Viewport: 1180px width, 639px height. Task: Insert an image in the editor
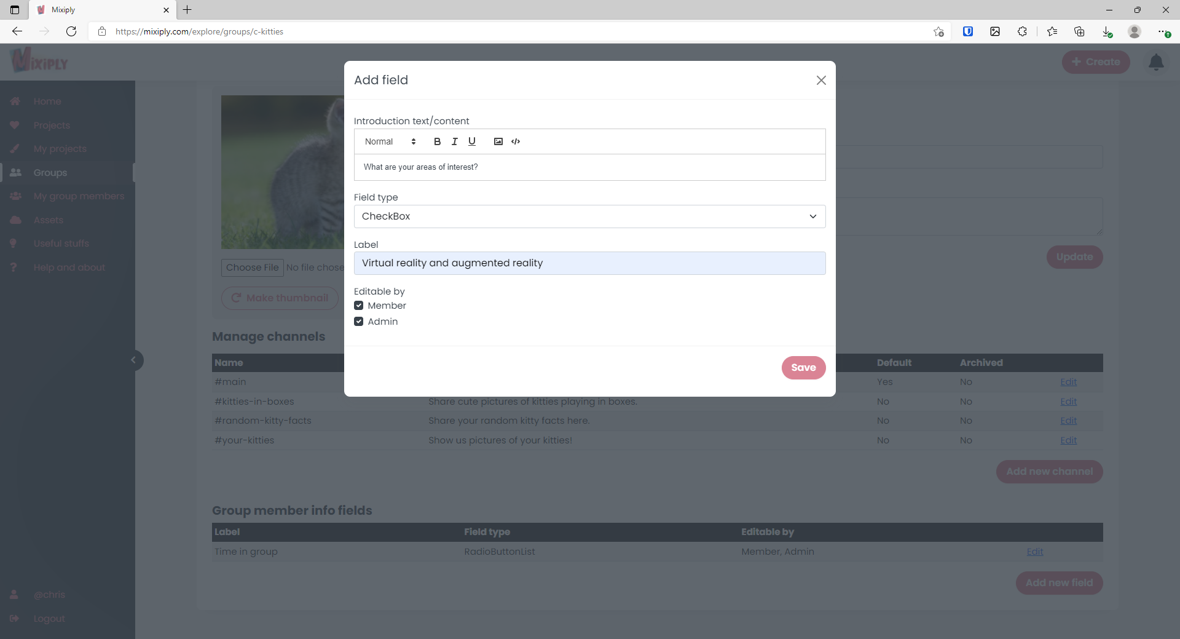498,141
